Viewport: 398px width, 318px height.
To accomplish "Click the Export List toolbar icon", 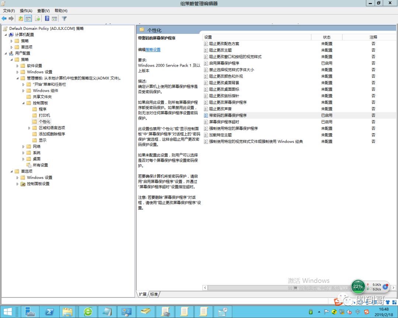I will pos(38,18).
